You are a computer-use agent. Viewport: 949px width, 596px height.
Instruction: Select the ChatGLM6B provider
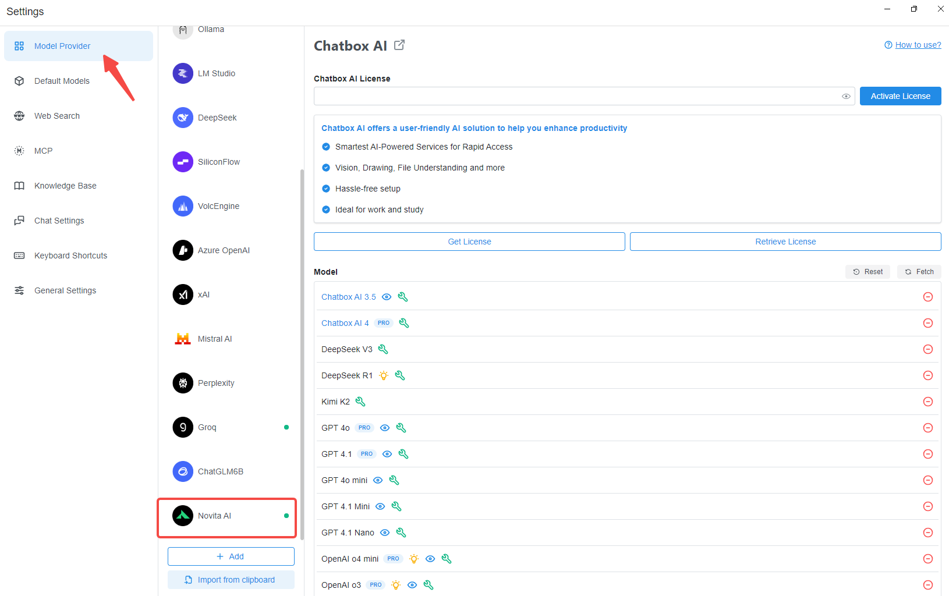pos(231,471)
